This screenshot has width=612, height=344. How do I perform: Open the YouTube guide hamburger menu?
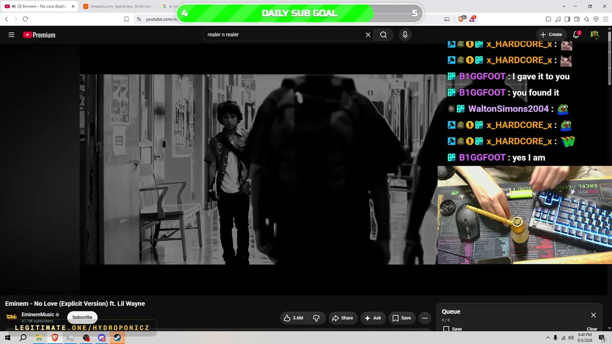[x=11, y=35]
